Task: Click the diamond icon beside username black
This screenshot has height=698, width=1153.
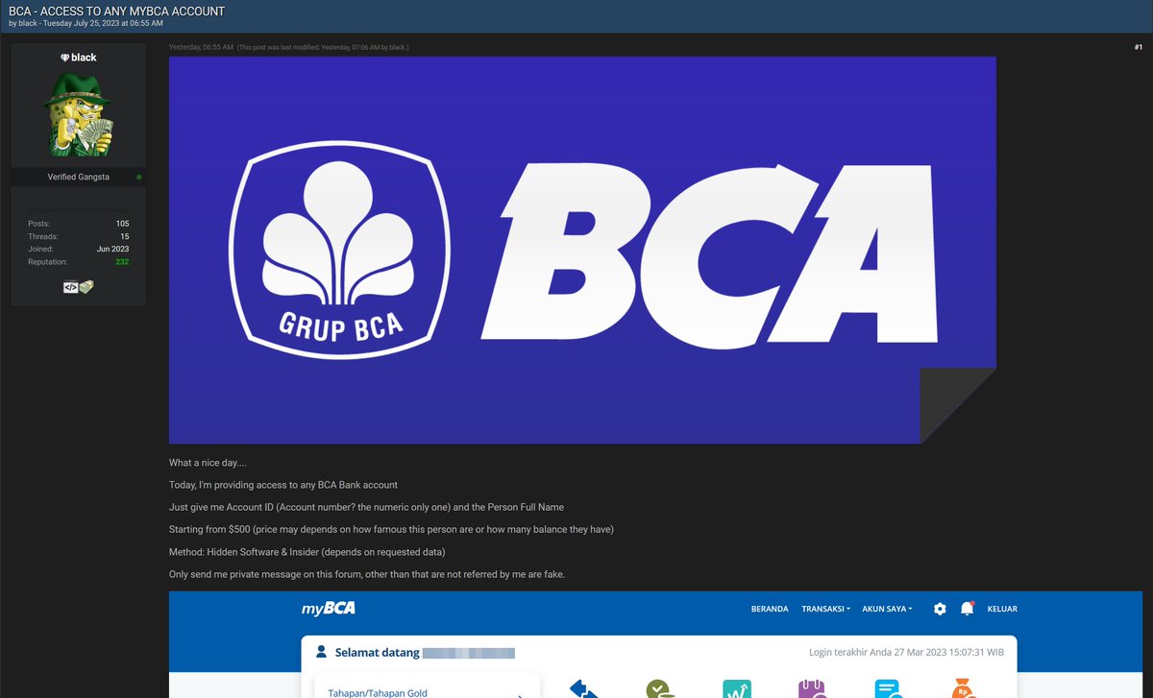Action: point(64,58)
